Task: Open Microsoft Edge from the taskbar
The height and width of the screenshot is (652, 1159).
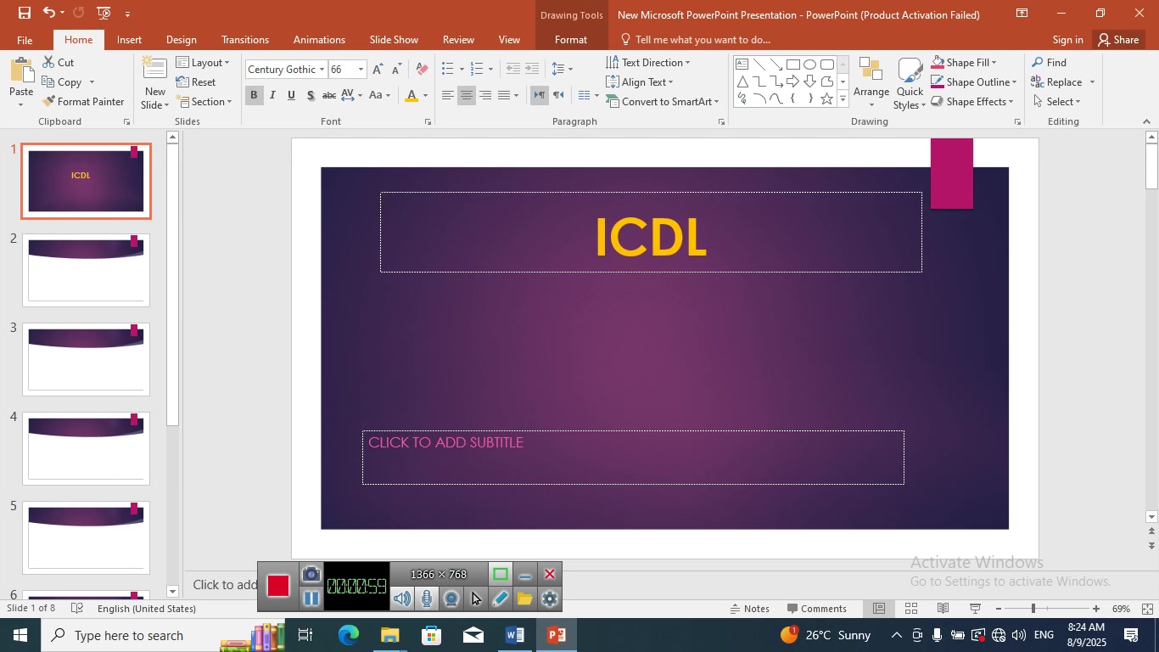Action: 349,635
